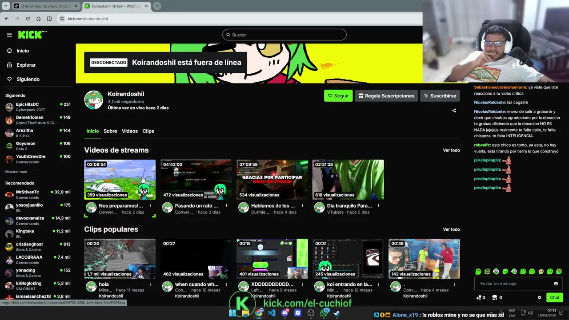
Task: Switch to the Clips tab
Action: point(148,131)
